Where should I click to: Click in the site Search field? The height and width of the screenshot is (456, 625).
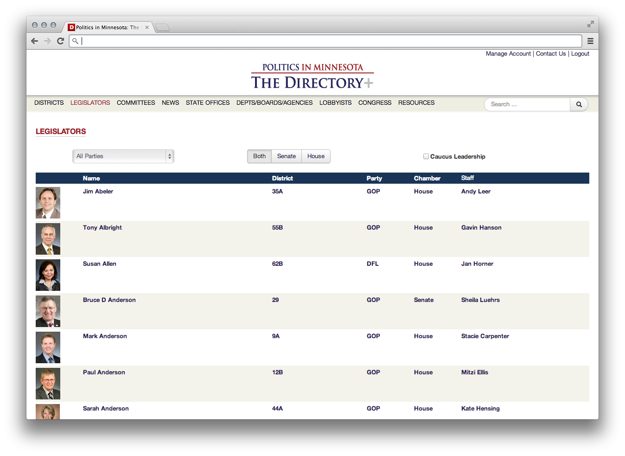click(527, 104)
